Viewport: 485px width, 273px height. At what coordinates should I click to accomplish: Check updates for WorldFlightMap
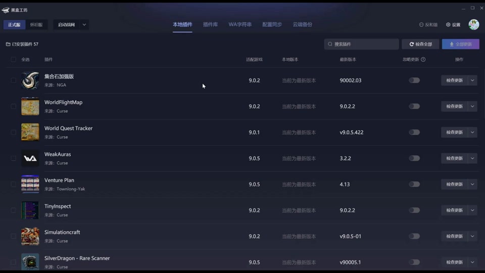pos(454,107)
